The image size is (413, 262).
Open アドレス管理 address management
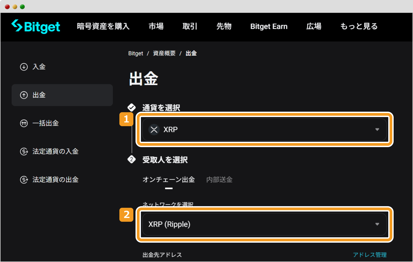coord(370,254)
